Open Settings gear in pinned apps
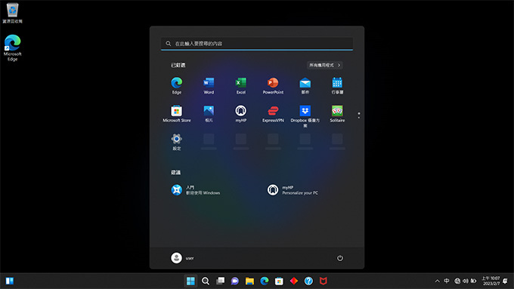514x289 pixels. coord(176,142)
